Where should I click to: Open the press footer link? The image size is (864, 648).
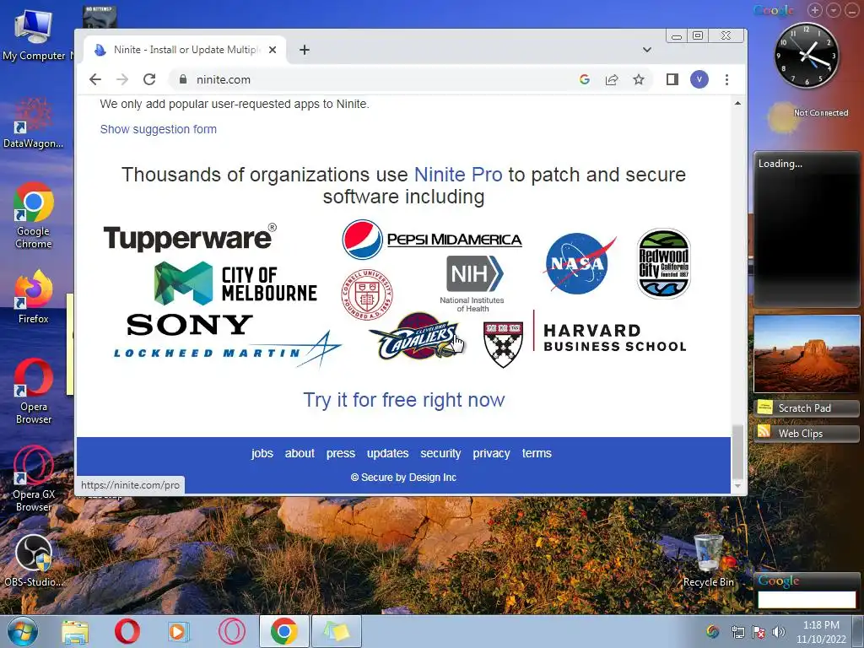point(341,453)
